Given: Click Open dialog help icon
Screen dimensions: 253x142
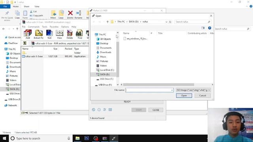Looking at the screenshot, I should [x=210, y=28].
